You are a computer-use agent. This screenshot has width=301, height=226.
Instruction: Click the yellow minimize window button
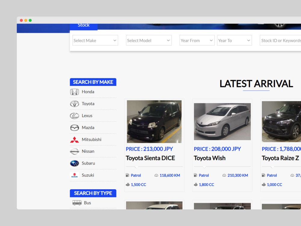point(26,20)
